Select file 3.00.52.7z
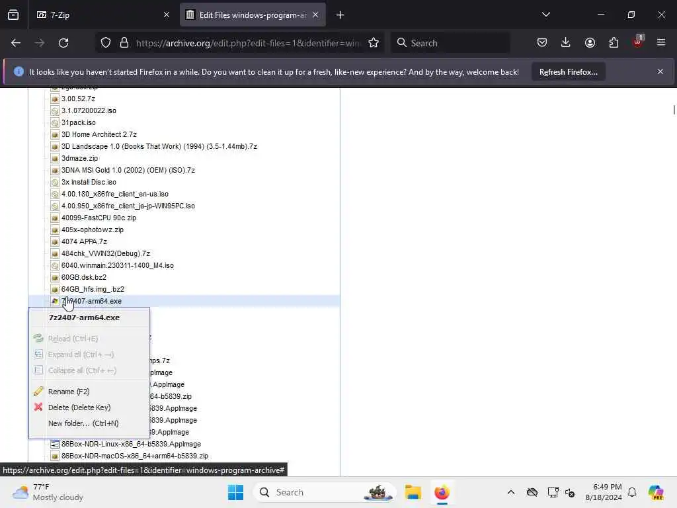This screenshot has height=508, width=677. click(78, 99)
